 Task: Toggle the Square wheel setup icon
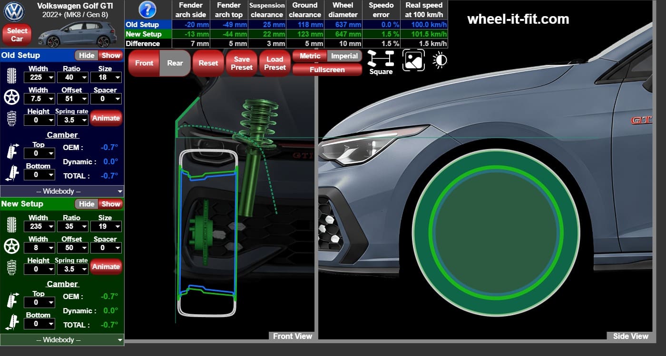coord(381,63)
